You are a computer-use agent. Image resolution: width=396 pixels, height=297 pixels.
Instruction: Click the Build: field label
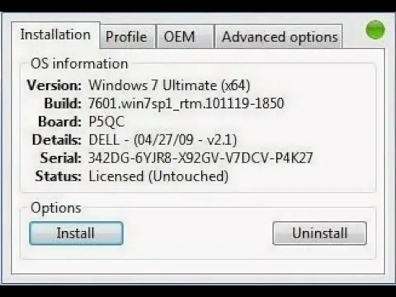coord(63,104)
